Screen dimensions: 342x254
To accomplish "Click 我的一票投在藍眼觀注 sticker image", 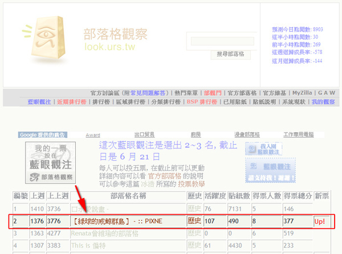I will point(50,163).
